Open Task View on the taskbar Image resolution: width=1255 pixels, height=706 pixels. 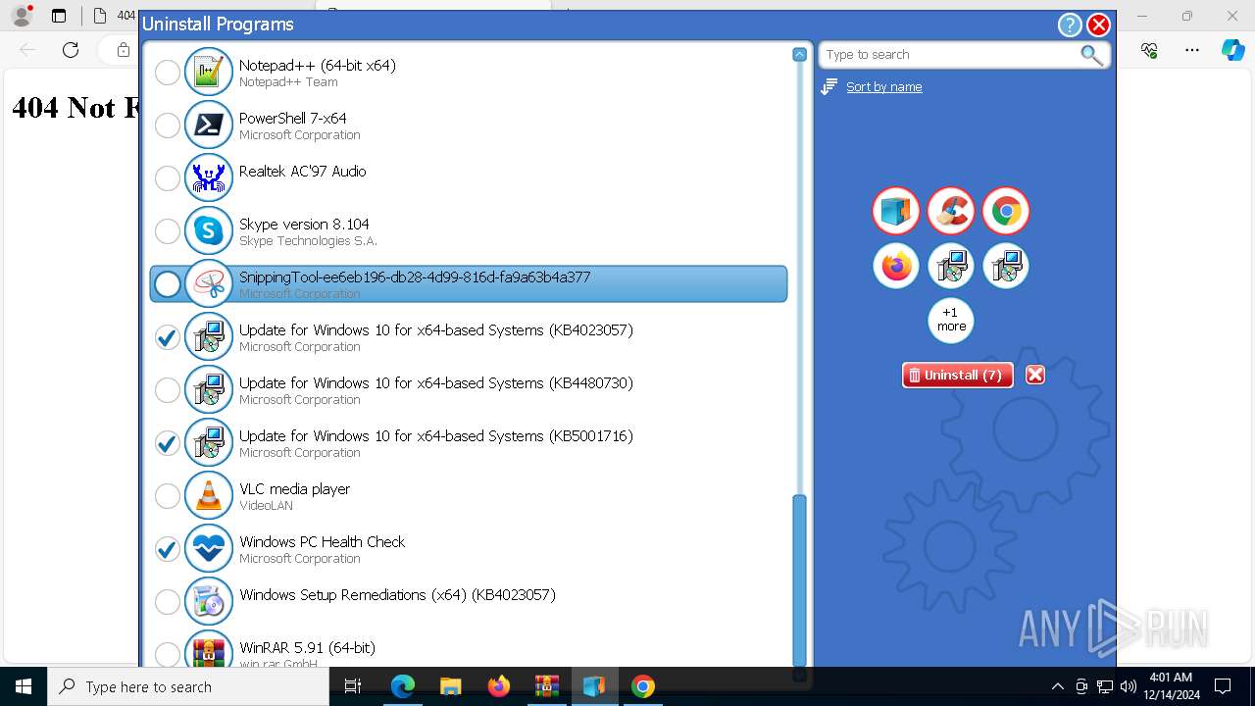353,686
